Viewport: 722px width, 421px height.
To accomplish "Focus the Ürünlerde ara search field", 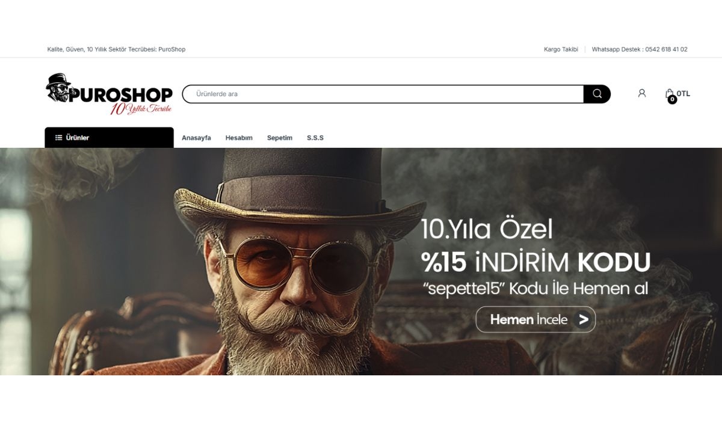I will 383,94.
